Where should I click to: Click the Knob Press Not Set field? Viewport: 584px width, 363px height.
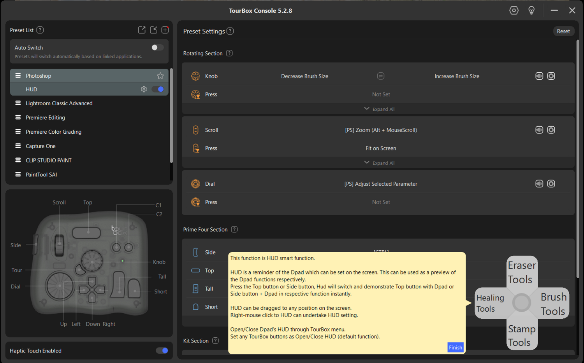click(x=381, y=94)
